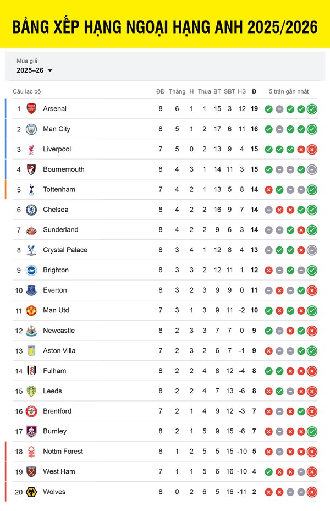The image size is (330, 511).
Task: Click the dropdown arrow next to 2025–26
Action: point(50,71)
